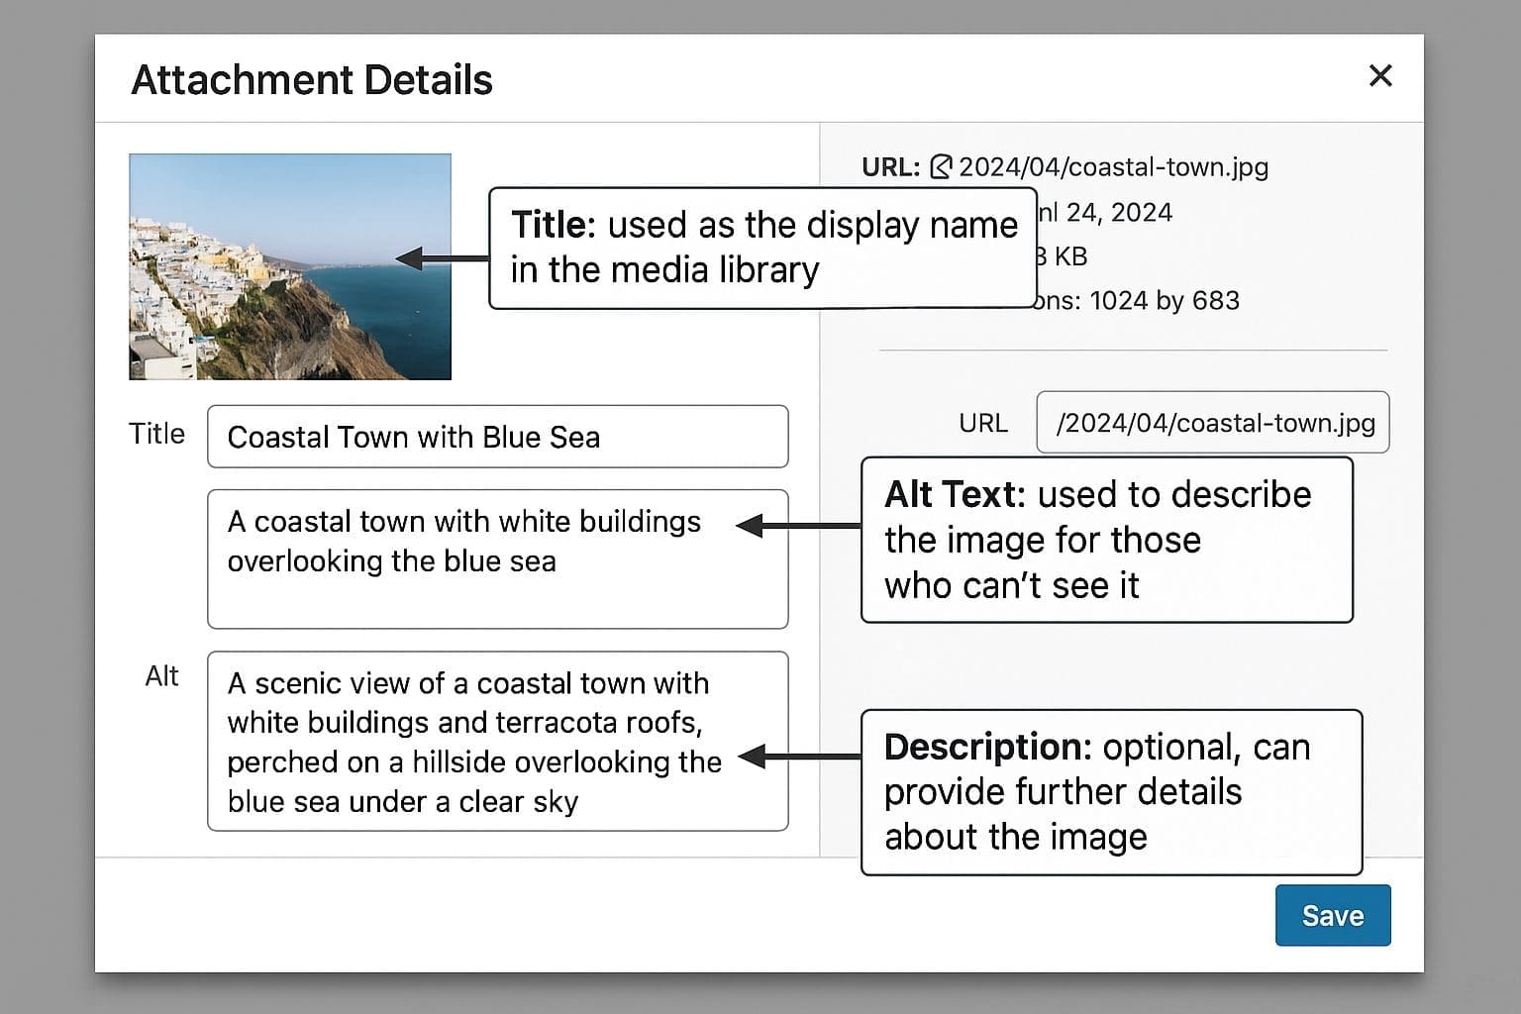The image size is (1521, 1014).
Task: Click the 'Title: used as the display name' callout
Action: pos(762,248)
